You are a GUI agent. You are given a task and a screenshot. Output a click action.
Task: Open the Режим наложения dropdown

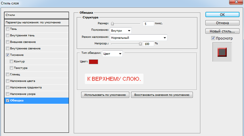click(x=138, y=37)
